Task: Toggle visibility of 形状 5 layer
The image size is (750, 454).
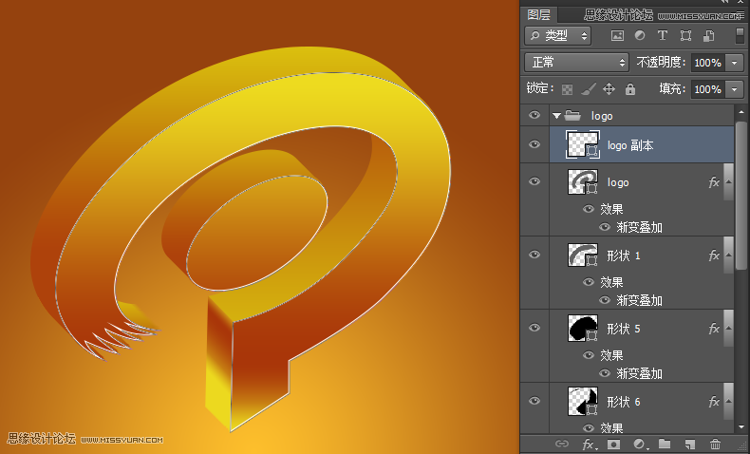Action: pos(534,329)
